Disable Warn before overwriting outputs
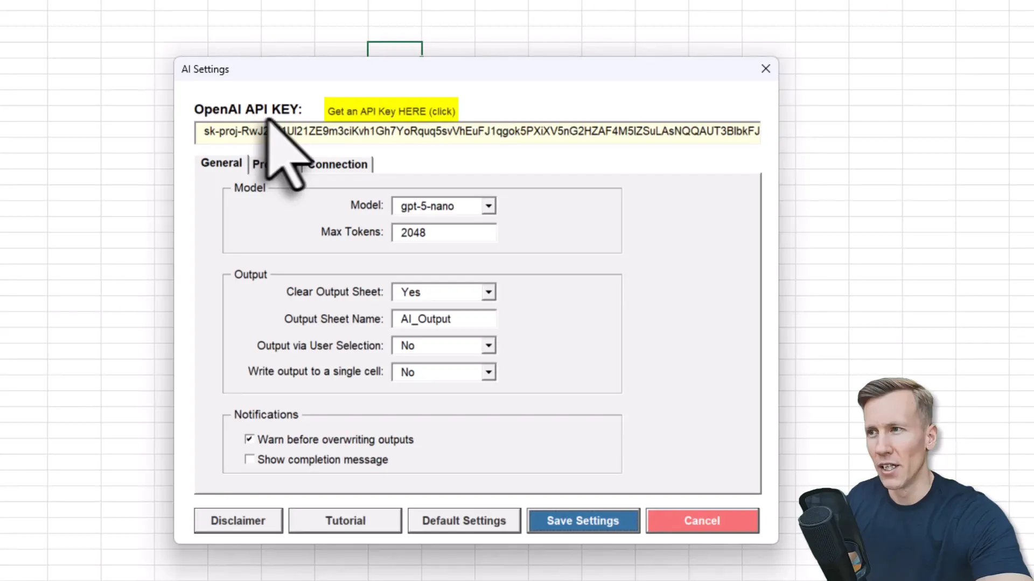Viewport: 1034px width, 581px height. click(249, 439)
